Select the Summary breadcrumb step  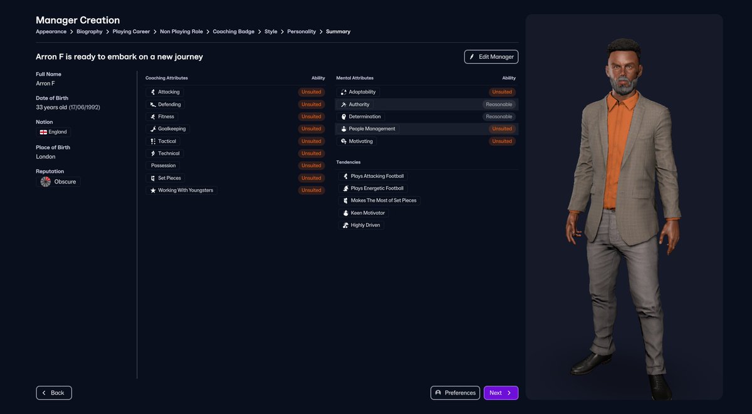point(338,31)
